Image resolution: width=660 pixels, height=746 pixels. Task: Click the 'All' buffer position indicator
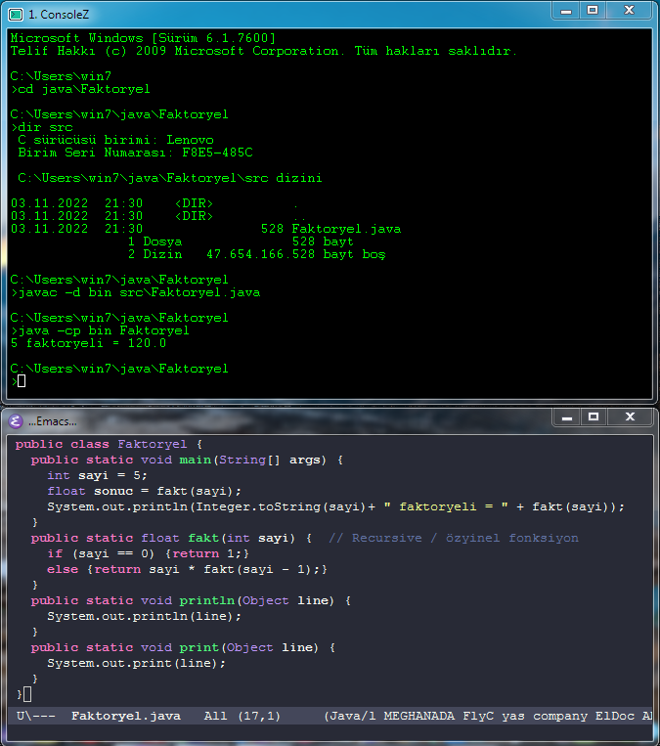215,717
